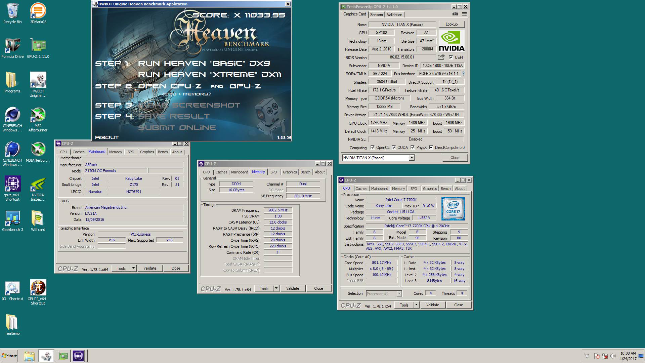Click the Intel Core i7 logo in CPU-Z
This screenshot has height=363, width=645.
point(453,209)
